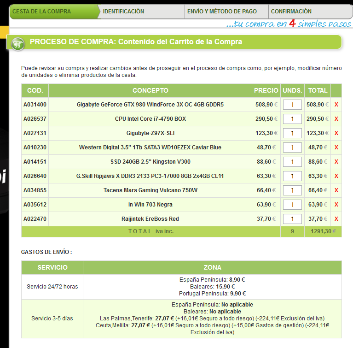Remove In Win 703 Negra case
Viewport: 353px width, 348px height.
click(336, 205)
